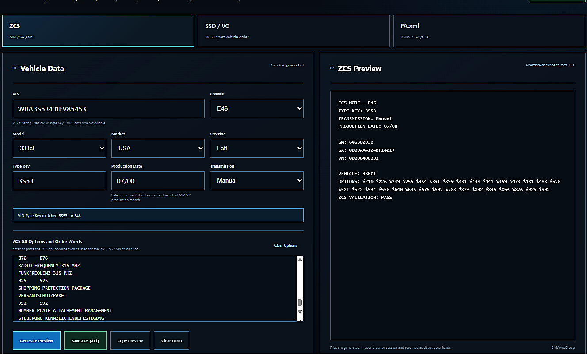Open the Market dropdown set to USA
The width and height of the screenshot is (587, 355).
(158, 148)
